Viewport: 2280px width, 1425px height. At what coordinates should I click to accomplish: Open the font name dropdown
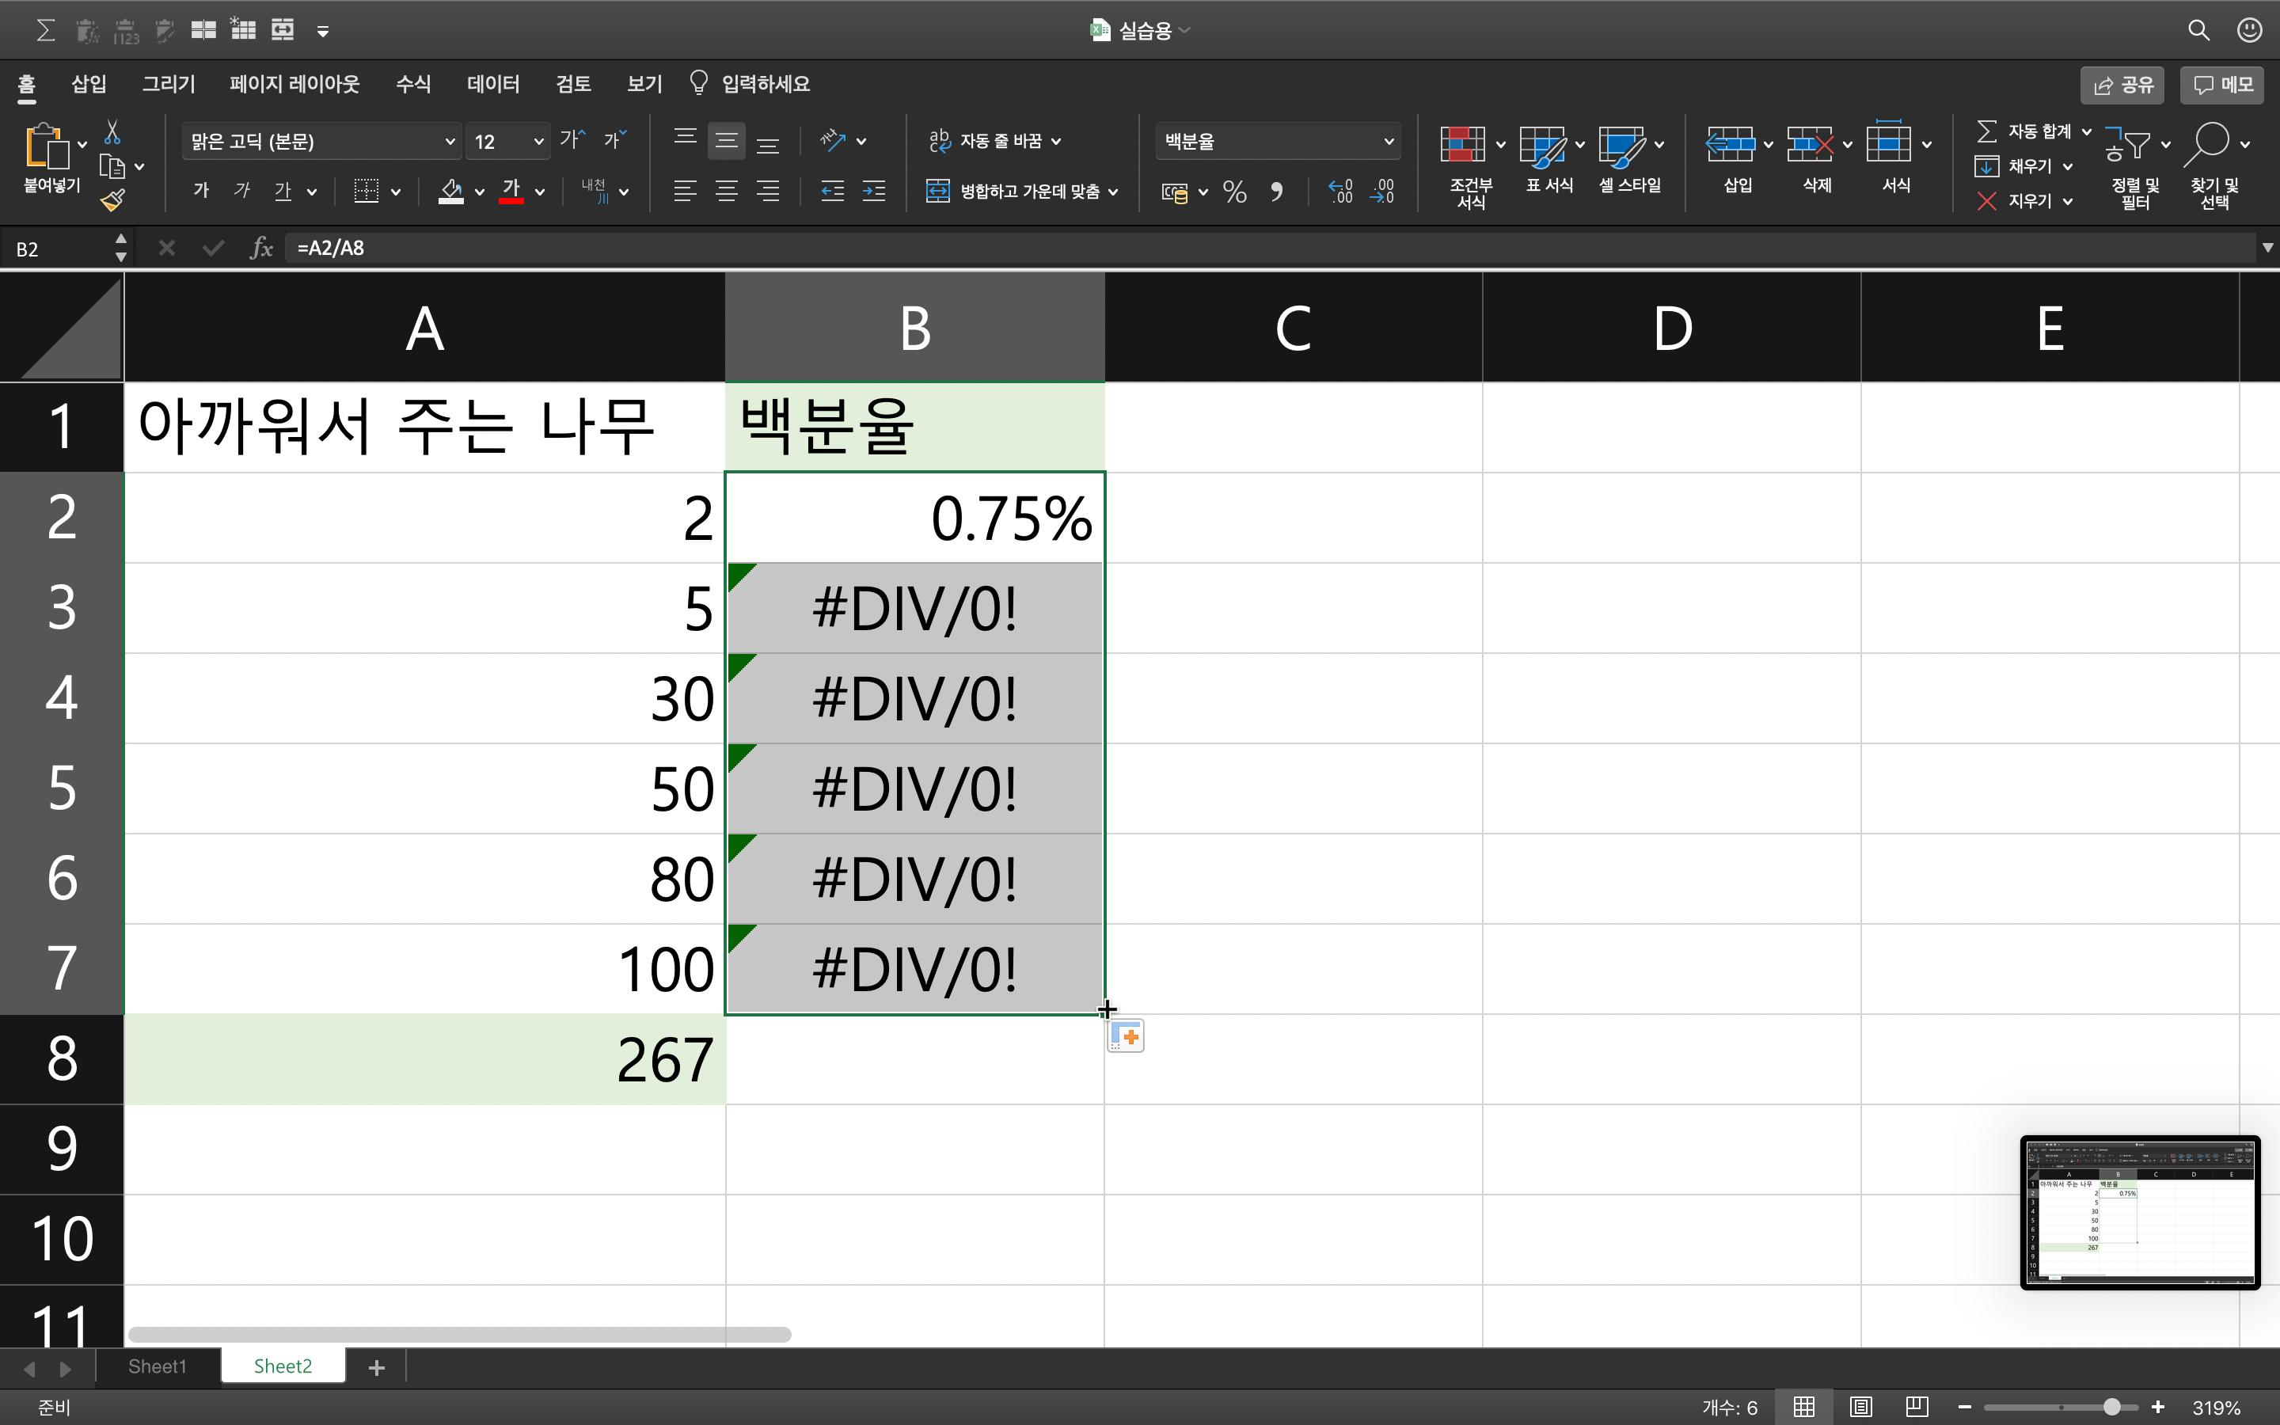point(450,142)
